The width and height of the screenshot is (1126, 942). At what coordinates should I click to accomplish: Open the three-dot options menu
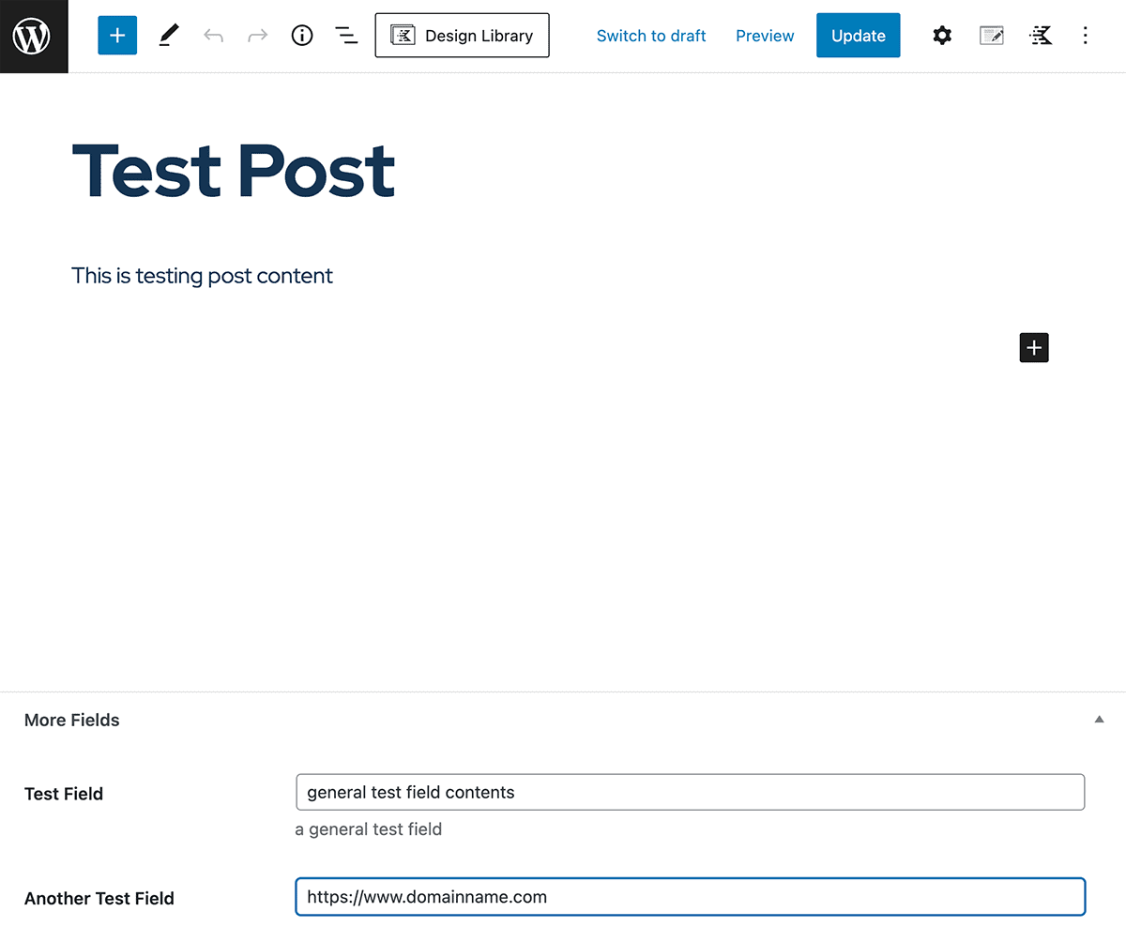point(1085,35)
